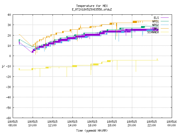Click the y-axis label '30'
This screenshot has height=133, width=177.
click(9, 25)
